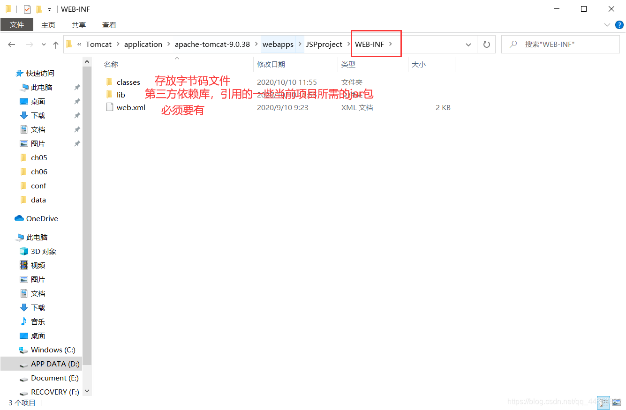Image resolution: width=626 pixels, height=410 pixels.
Task: Show hidden breadcrumb path with double chevron
Action: [x=79, y=45]
